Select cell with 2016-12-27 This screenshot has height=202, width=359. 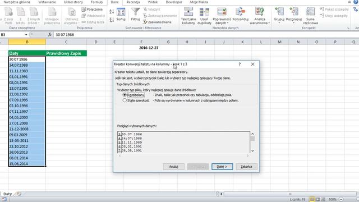[141, 48]
